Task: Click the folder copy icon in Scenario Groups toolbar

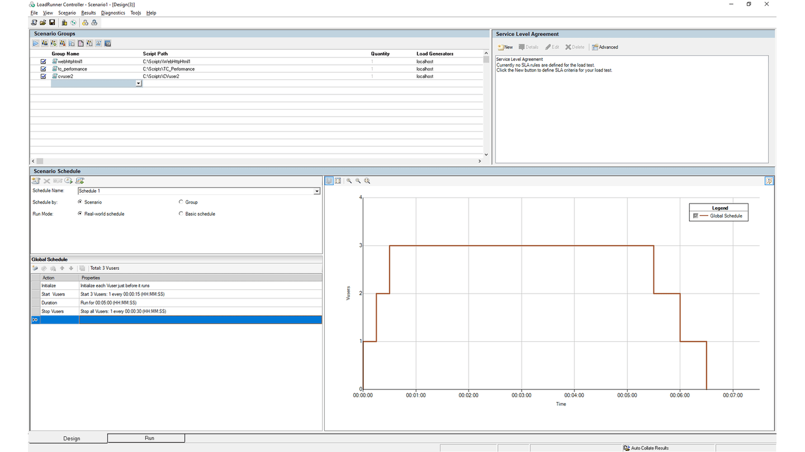Action: [72, 43]
